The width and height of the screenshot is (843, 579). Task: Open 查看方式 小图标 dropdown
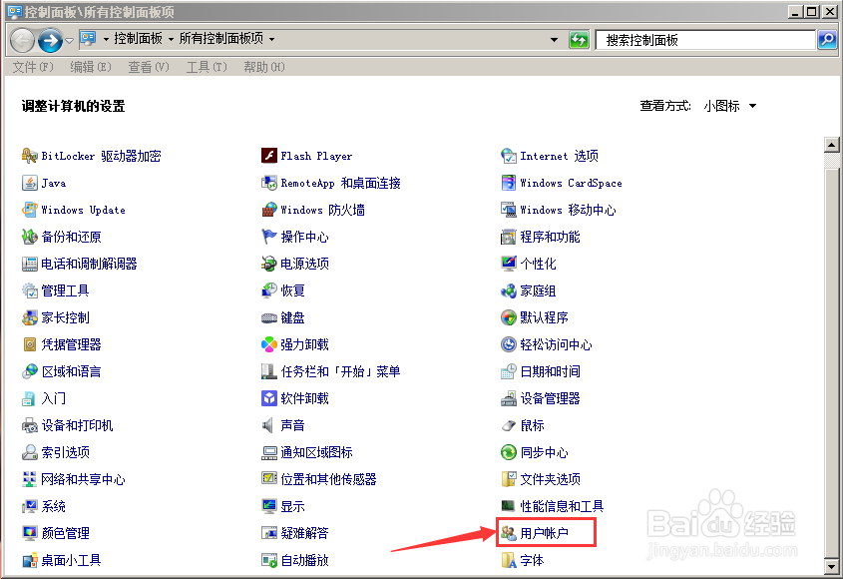click(730, 106)
